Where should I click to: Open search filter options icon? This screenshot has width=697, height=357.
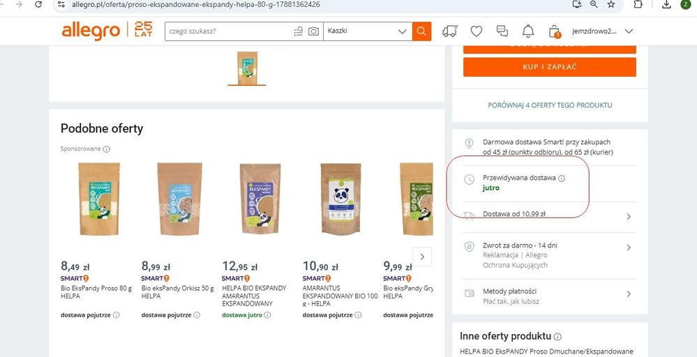[x=299, y=31]
